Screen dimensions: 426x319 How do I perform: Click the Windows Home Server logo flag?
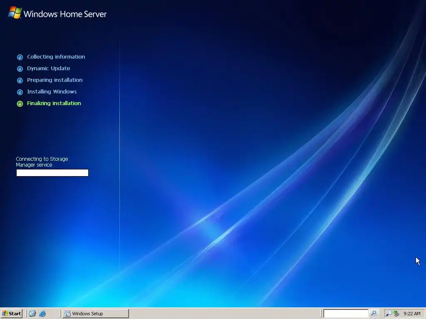(15, 12)
